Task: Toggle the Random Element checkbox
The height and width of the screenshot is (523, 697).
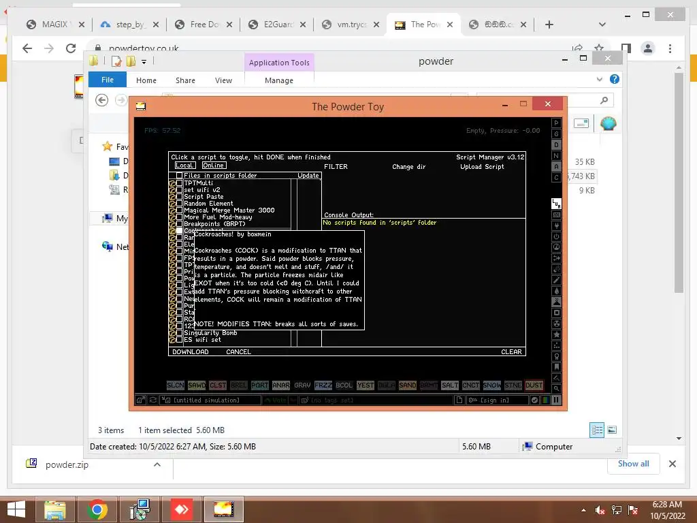Action: [x=179, y=203]
